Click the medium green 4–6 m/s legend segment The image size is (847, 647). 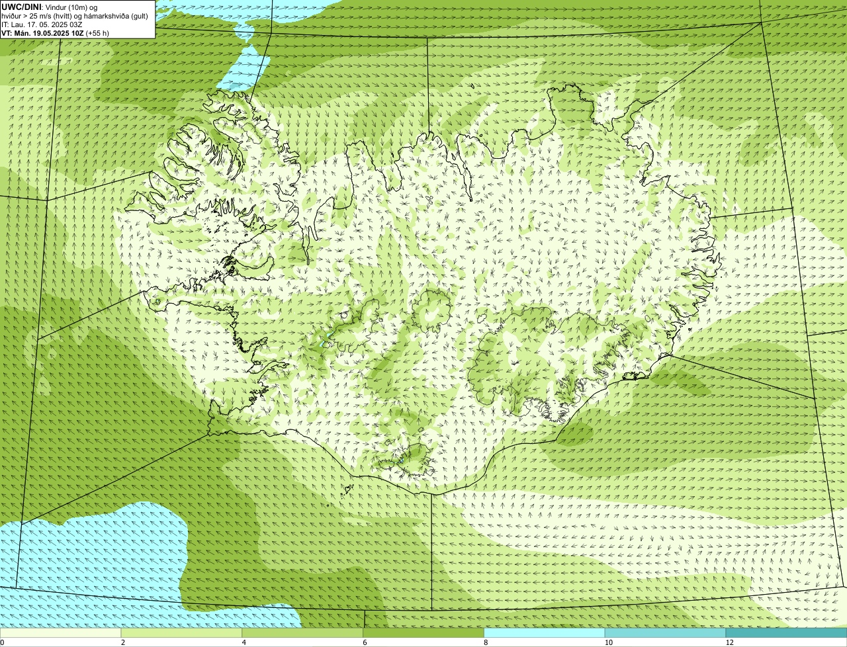(x=302, y=632)
